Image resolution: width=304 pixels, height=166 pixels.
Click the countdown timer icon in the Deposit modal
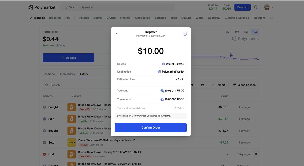pyautogui.click(x=185, y=33)
